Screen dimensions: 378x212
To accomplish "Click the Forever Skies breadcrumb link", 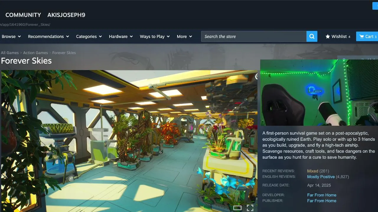I will pyautogui.click(x=64, y=53).
